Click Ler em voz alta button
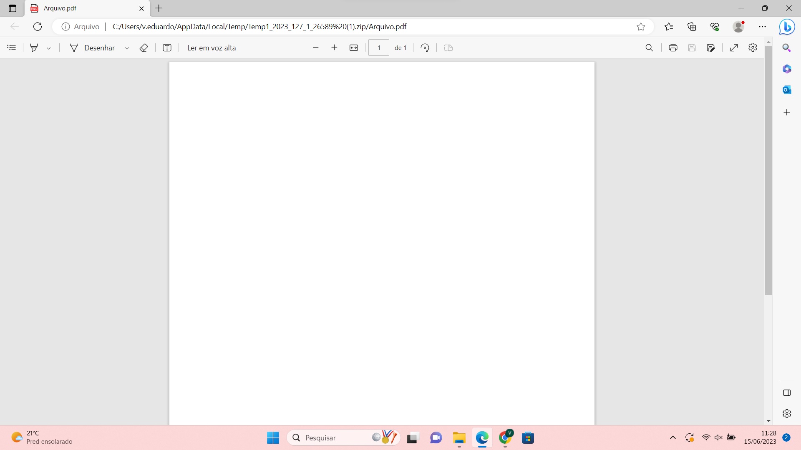Screen dimensions: 801x450 point(212,47)
